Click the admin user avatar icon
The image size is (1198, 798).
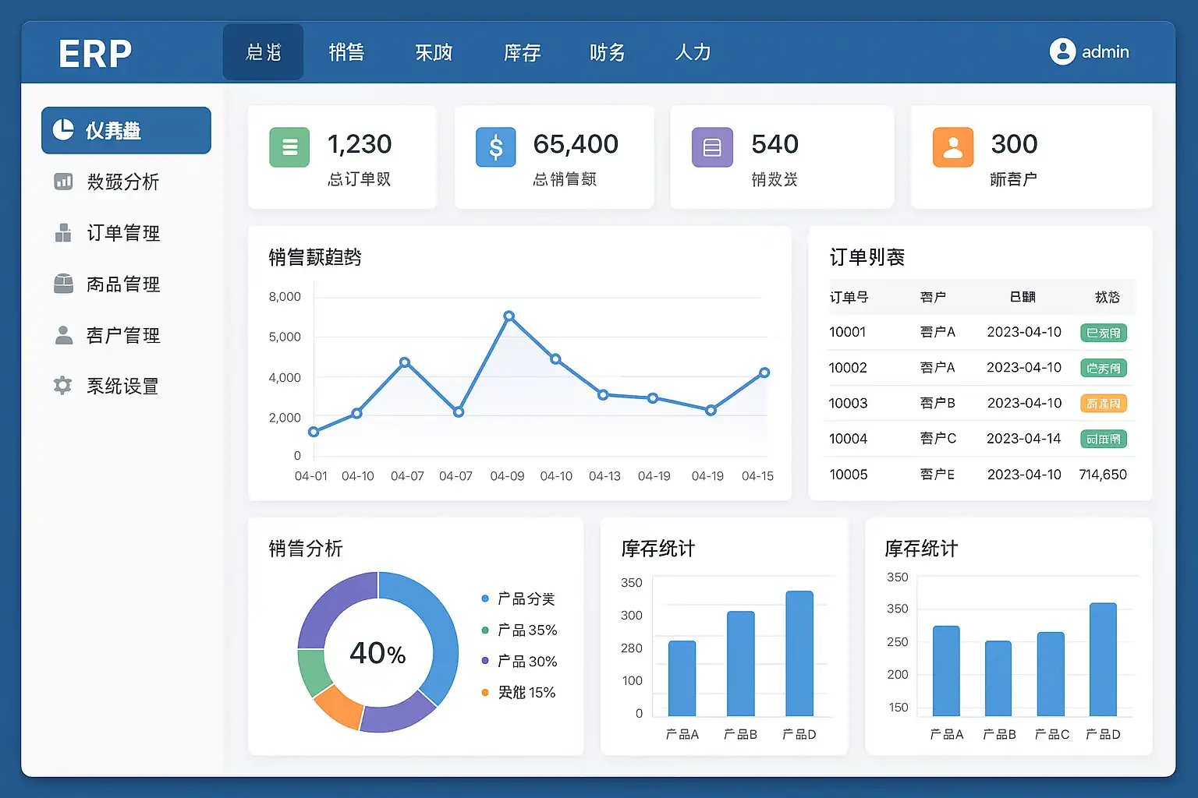pyautogui.click(x=1062, y=51)
